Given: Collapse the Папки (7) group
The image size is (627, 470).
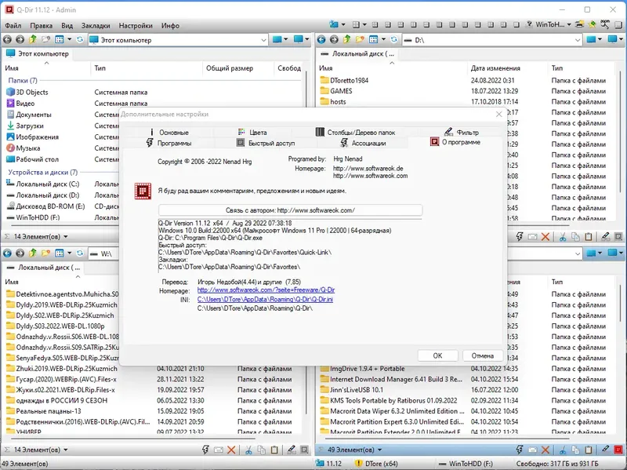Looking at the screenshot, I should [x=23, y=81].
